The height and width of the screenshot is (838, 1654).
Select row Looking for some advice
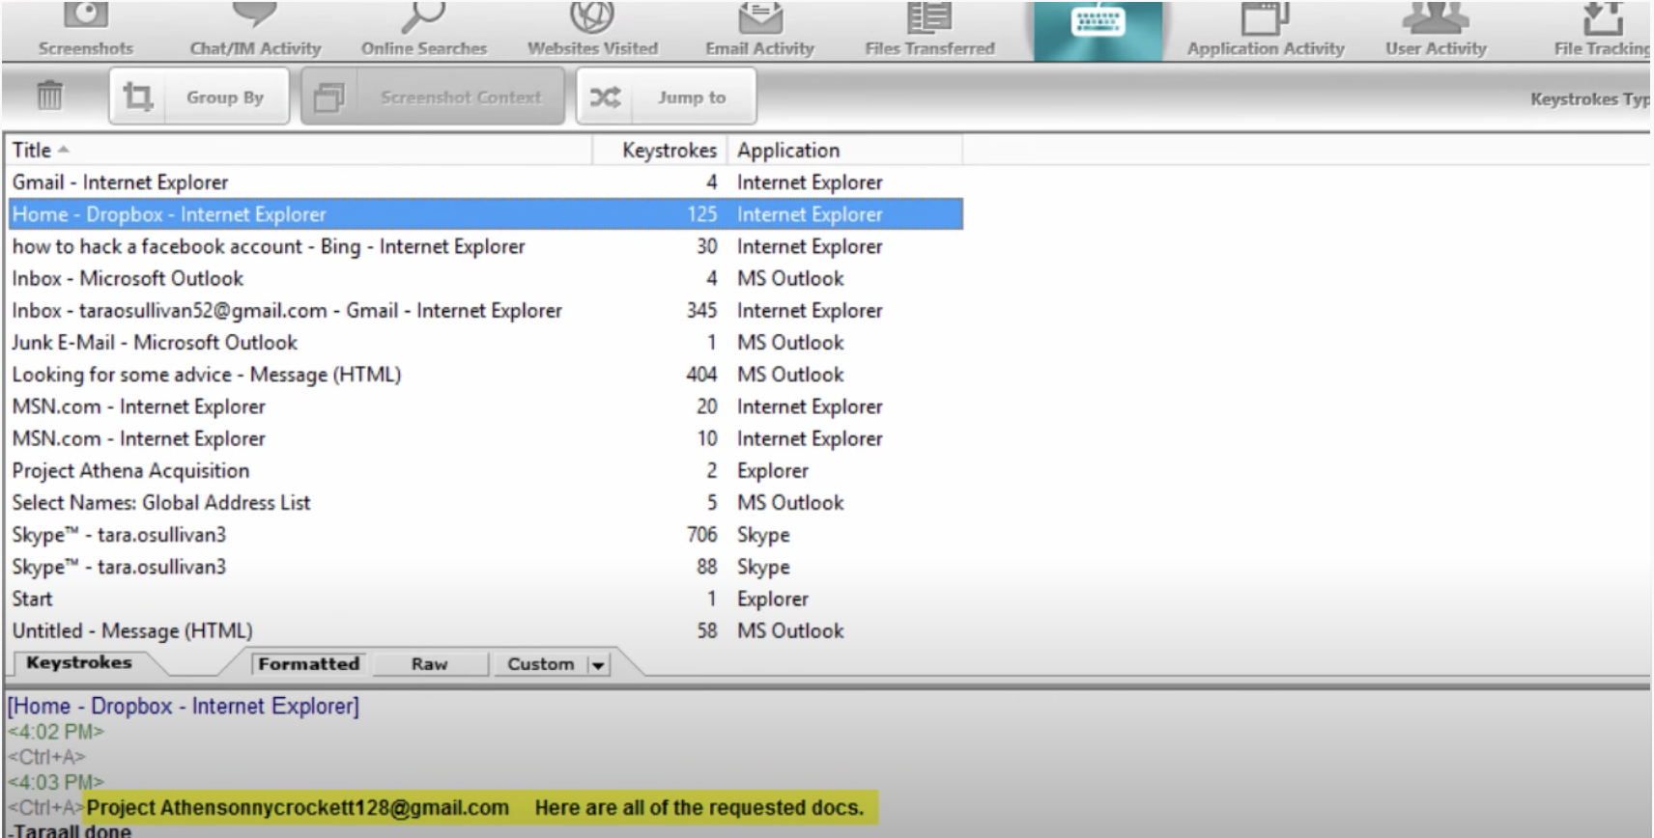pyautogui.click(x=485, y=374)
